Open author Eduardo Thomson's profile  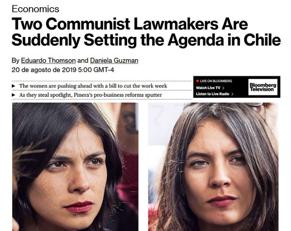(48, 60)
